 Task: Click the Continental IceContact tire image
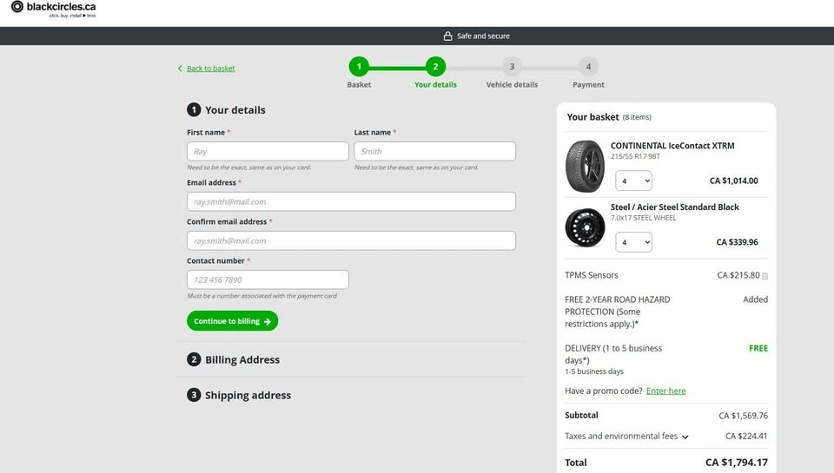click(x=585, y=166)
